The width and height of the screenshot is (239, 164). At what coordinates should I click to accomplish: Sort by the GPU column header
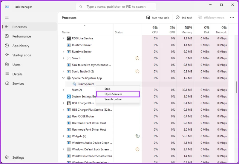tap(168, 30)
